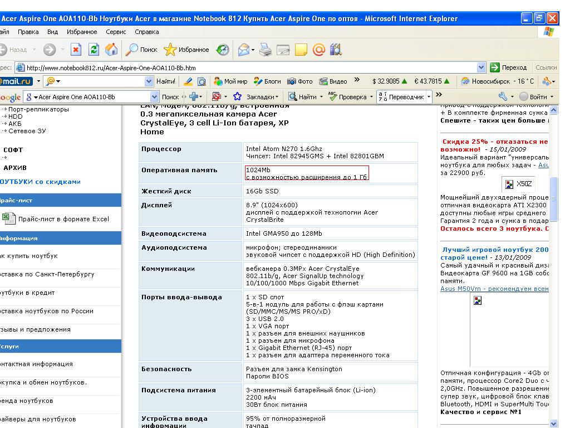Click the Stop loading icon
This screenshot has height=428, width=570.
click(76, 50)
